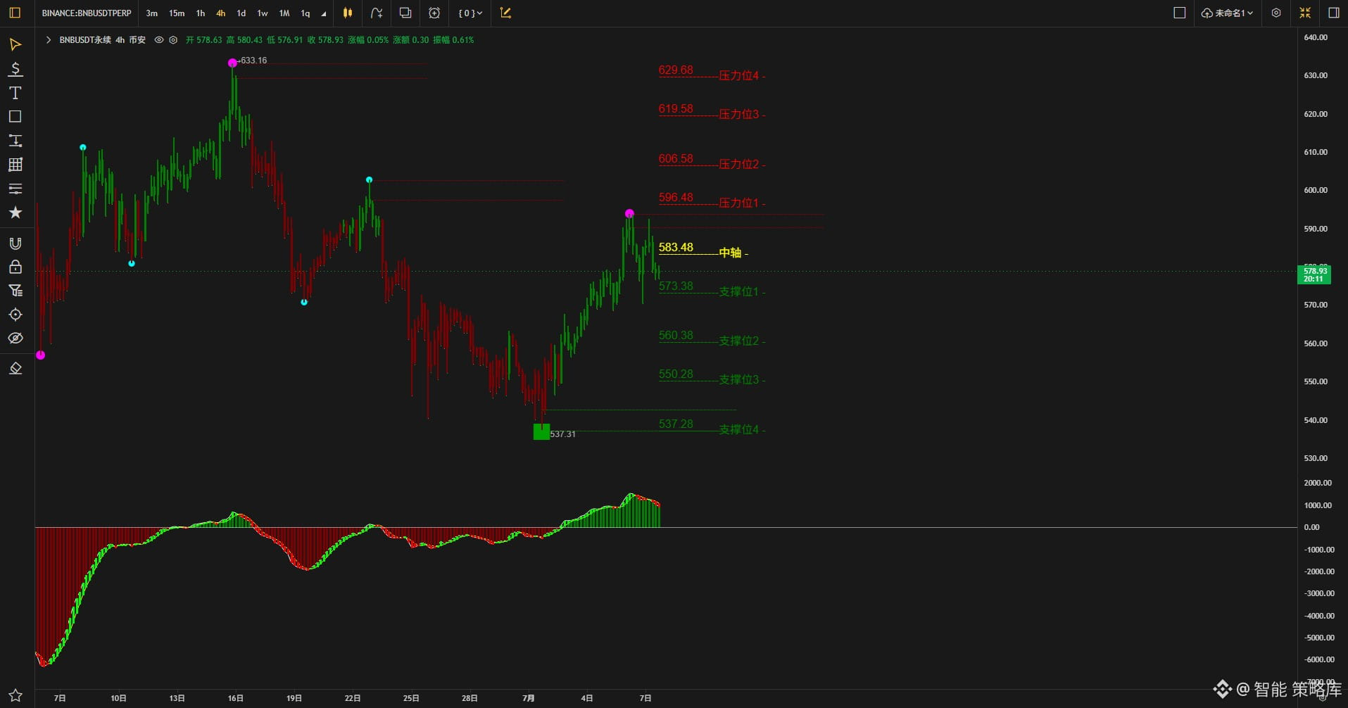Click the orange drawing pencil icon
The height and width of the screenshot is (708, 1348).
click(x=505, y=13)
